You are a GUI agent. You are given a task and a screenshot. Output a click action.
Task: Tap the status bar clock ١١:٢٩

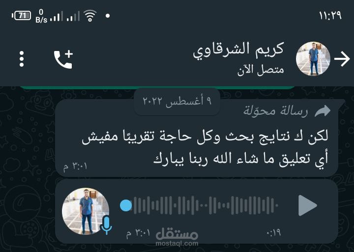pyautogui.click(x=330, y=16)
